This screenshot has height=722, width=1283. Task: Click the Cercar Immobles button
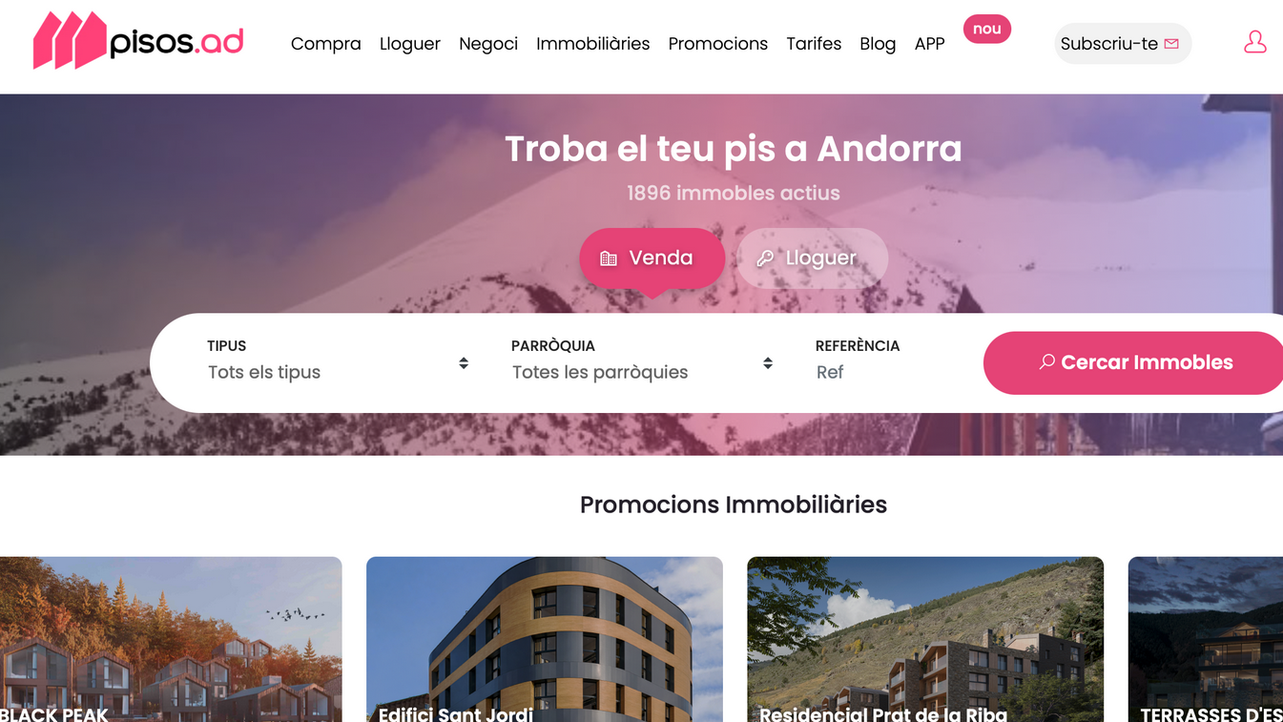(x=1135, y=362)
